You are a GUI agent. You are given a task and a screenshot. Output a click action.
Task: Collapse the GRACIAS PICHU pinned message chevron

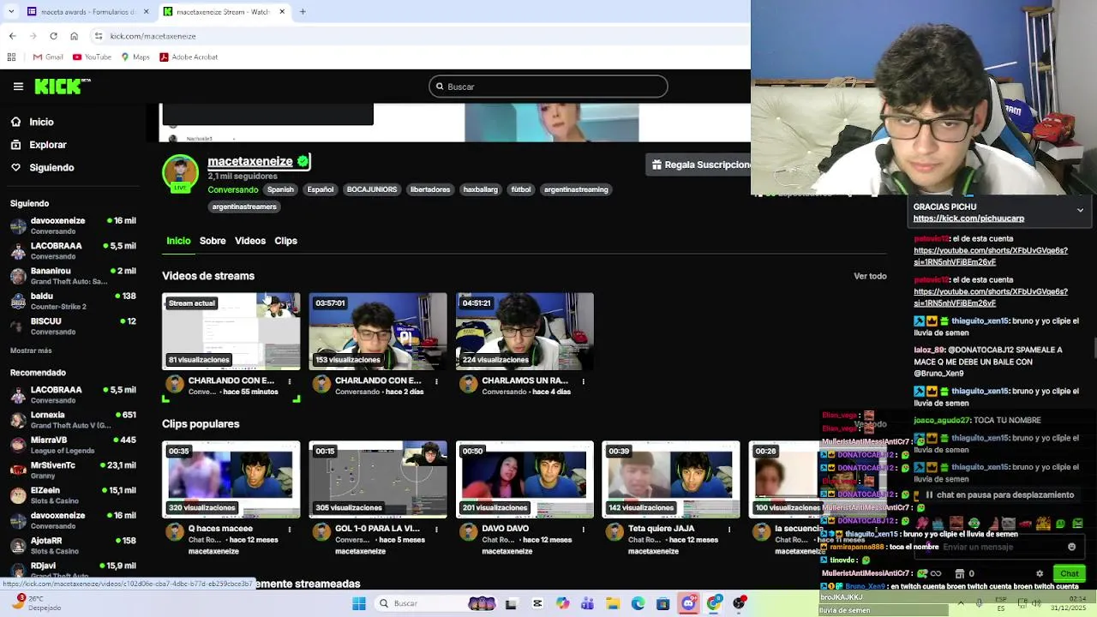(x=1080, y=210)
